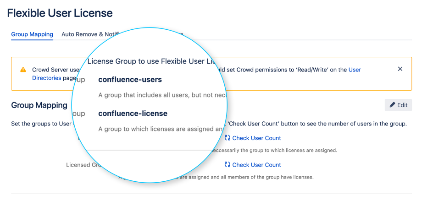Switch to Auto Remove & Notification tab
Screen dimensions: 422x206
click(89, 34)
